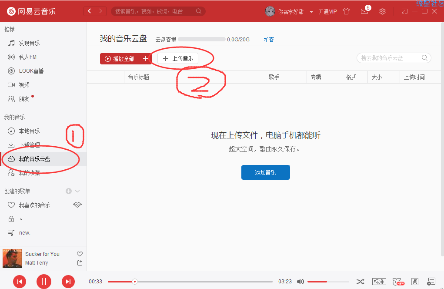Screen dimensions: 444x289
Task: Open 朋友 in sidebar
Action: coord(43,99)
